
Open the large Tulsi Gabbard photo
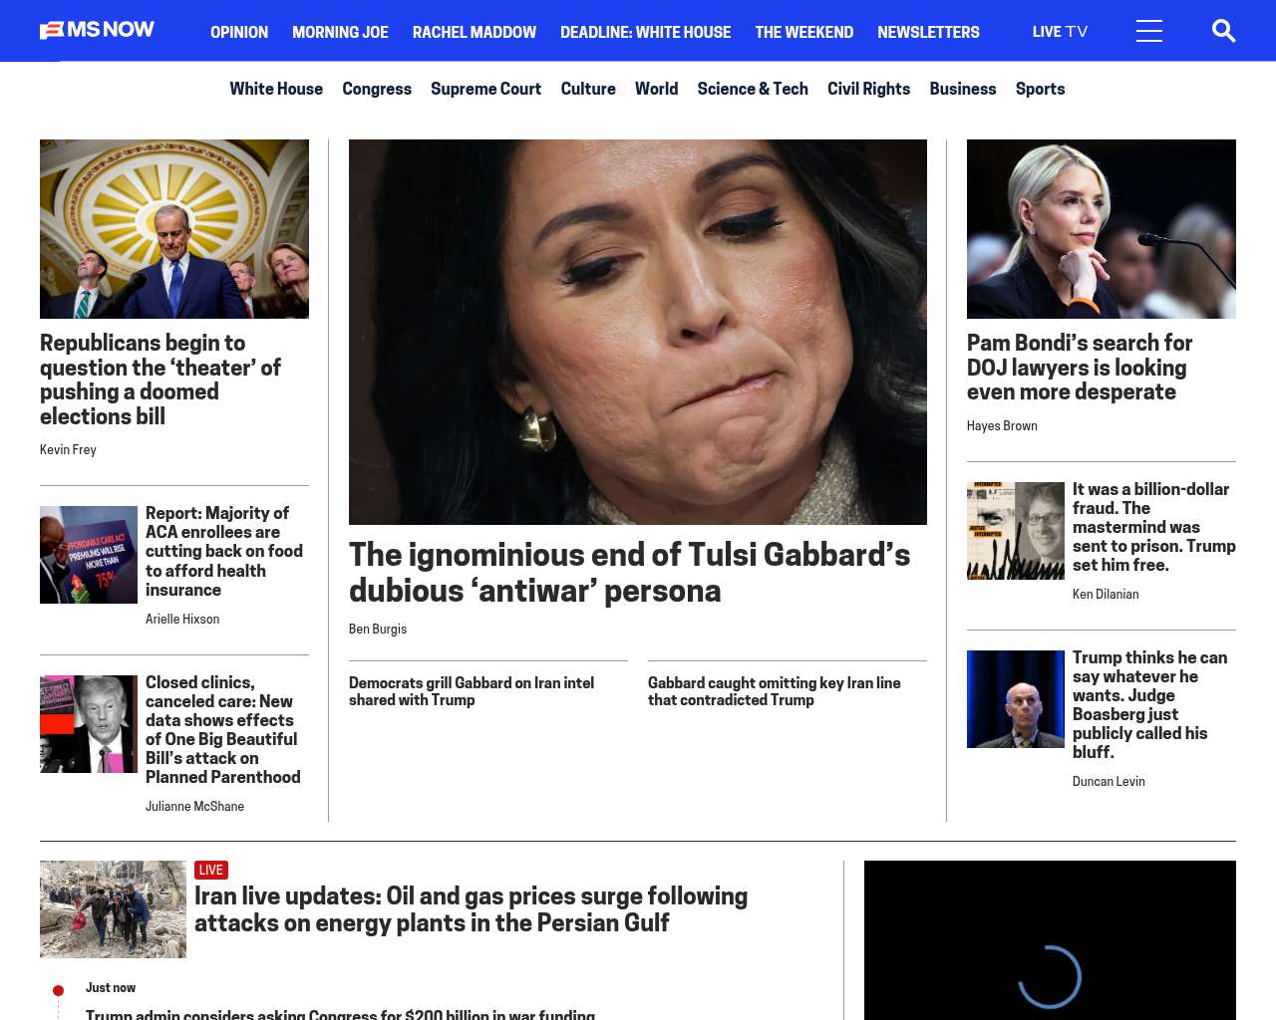coord(638,332)
